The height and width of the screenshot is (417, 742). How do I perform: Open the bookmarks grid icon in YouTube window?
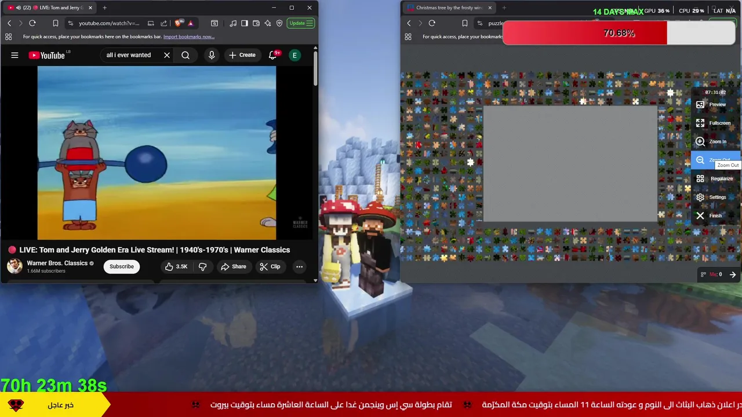8,36
